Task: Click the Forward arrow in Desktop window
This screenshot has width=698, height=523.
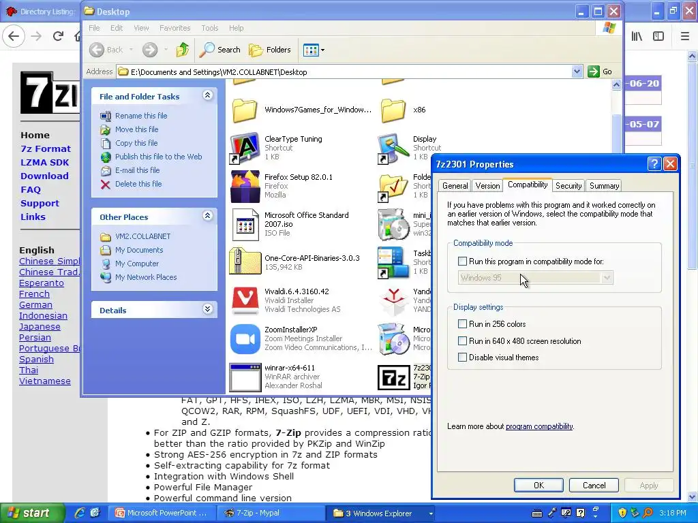Action: 150,50
